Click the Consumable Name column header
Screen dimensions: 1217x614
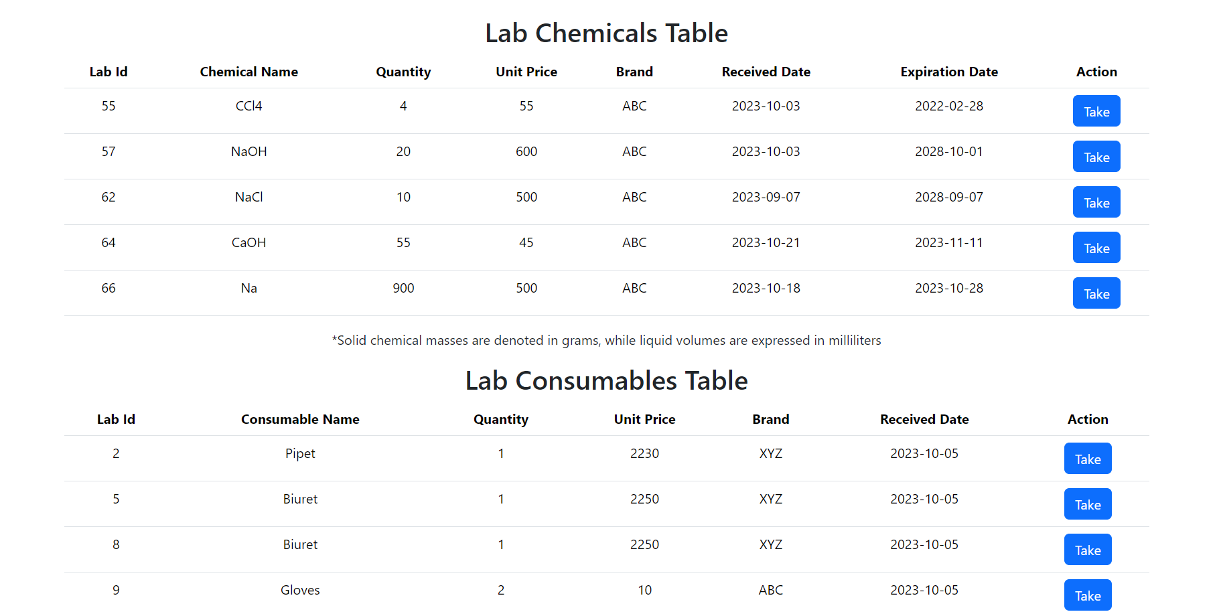click(300, 419)
